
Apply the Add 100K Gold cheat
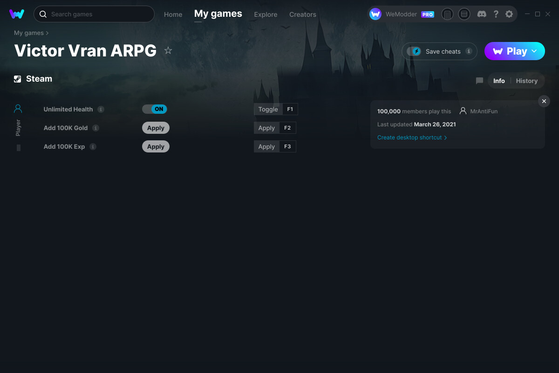(156, 128)
